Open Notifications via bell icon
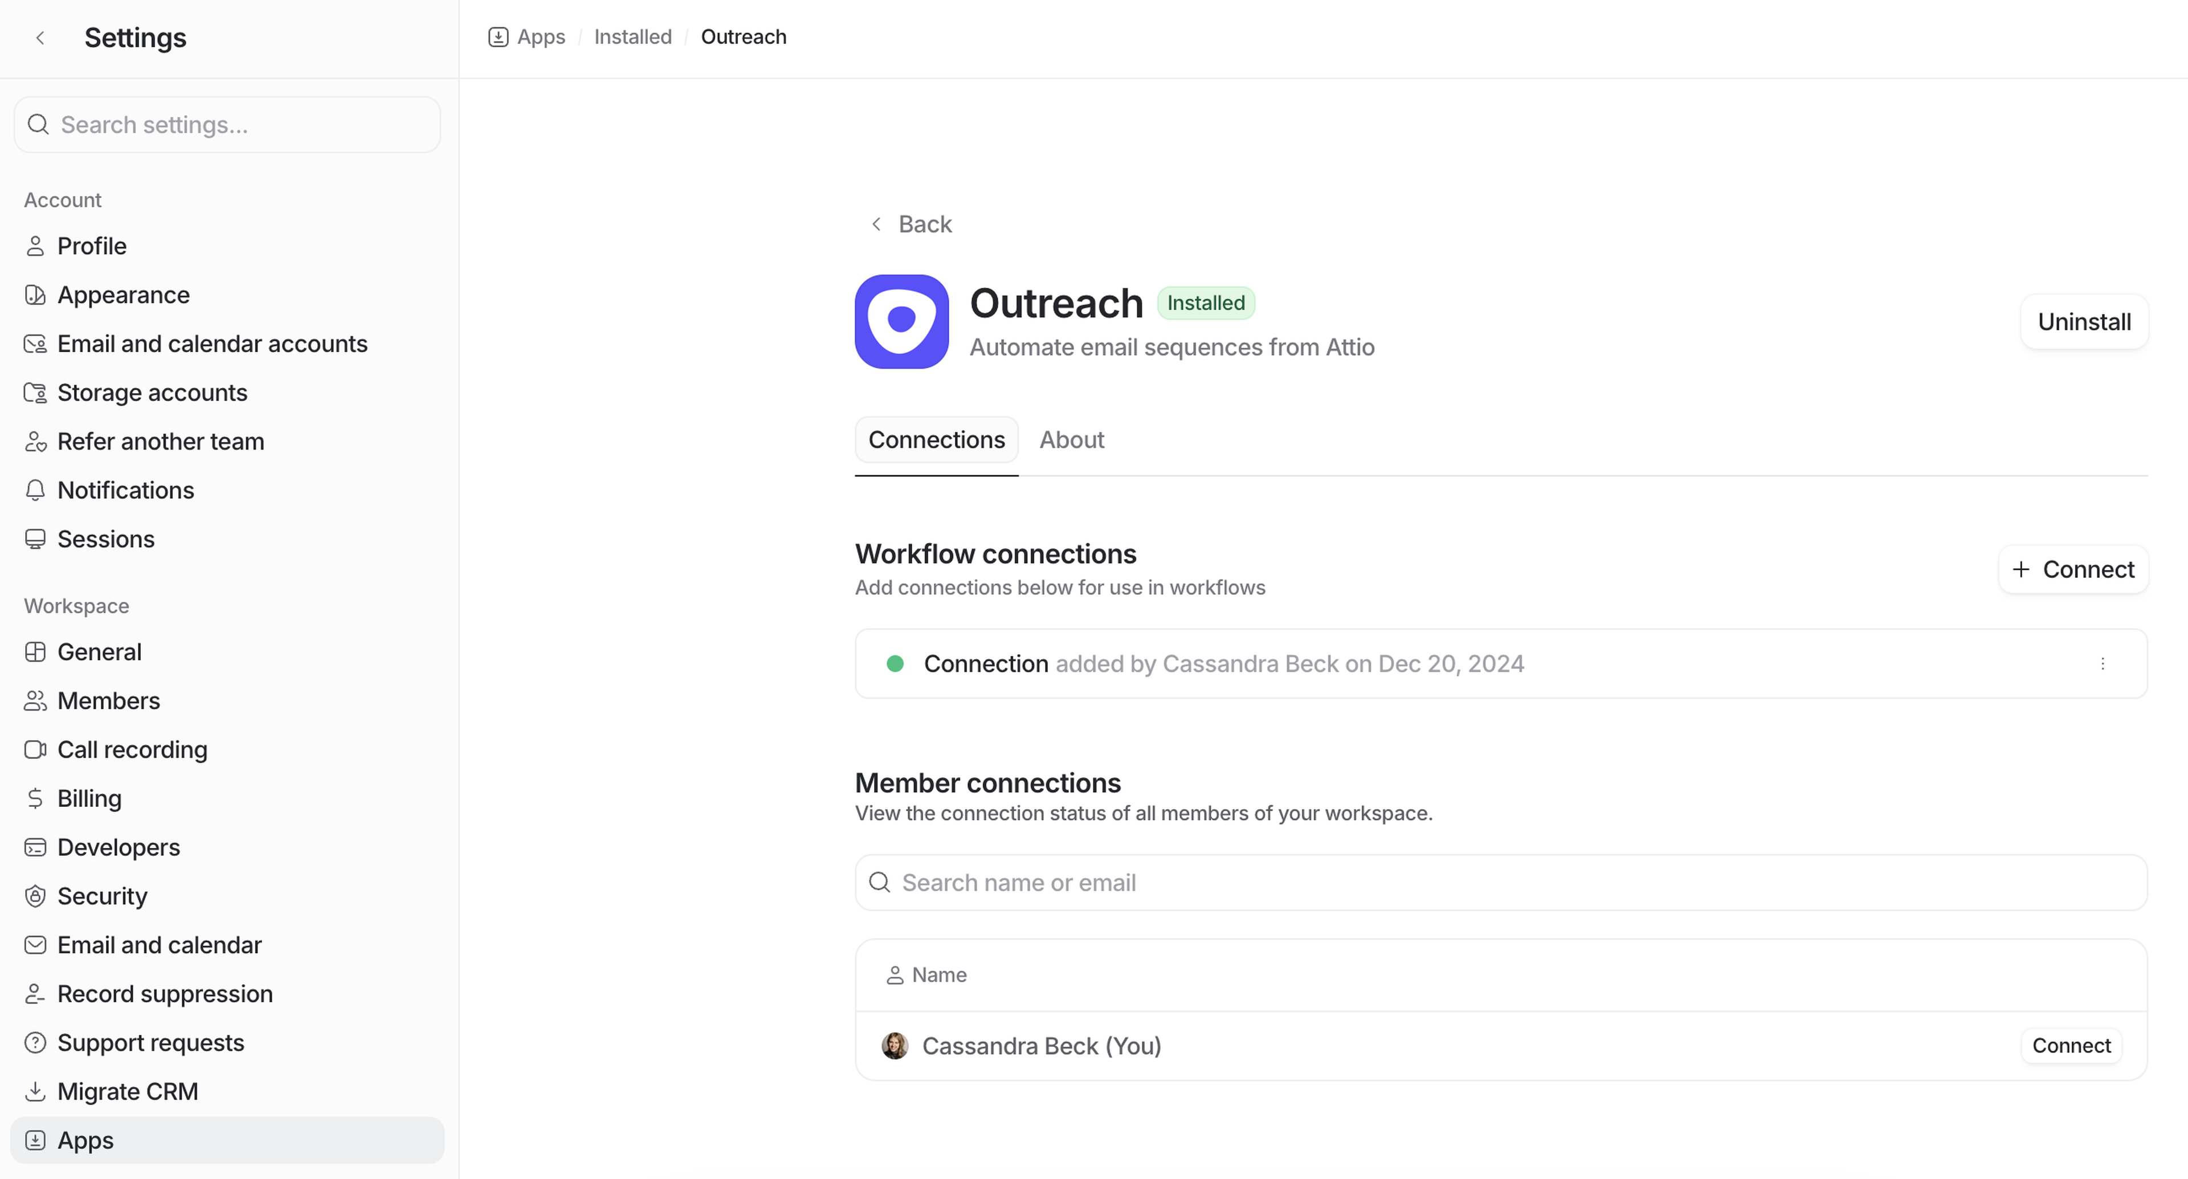This screenshot has height=1179, width=2188. point(35,490)
